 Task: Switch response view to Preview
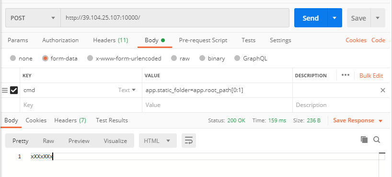pyautogui.click(x=79, y=141)
